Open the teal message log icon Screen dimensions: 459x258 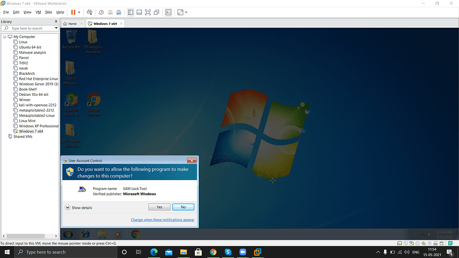pos(450,243)
